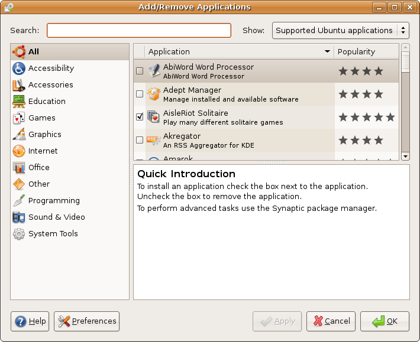Click the Games playing cards icon
Image resolution: width=420 pixels, height=342 pixels.
click(19, 118)
